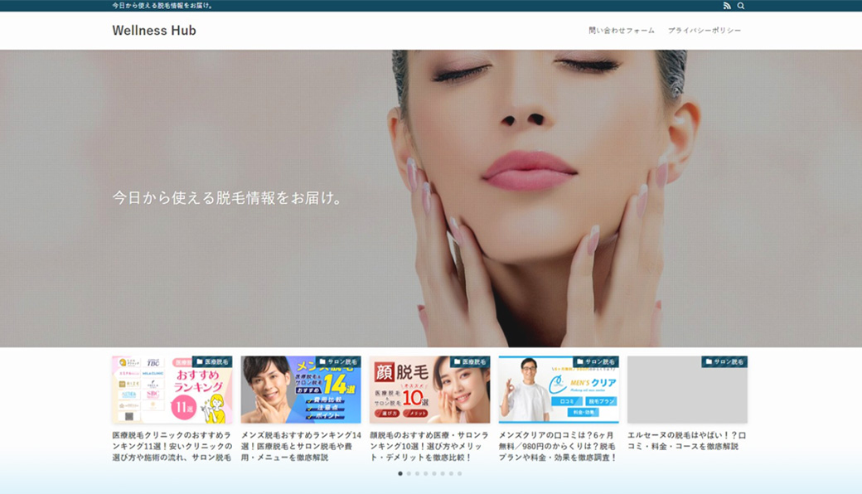Click the 医療脱毛 folder badge on first card
Image resolution: width=862 pixels, height=494 pixels.
coord(211,361)
